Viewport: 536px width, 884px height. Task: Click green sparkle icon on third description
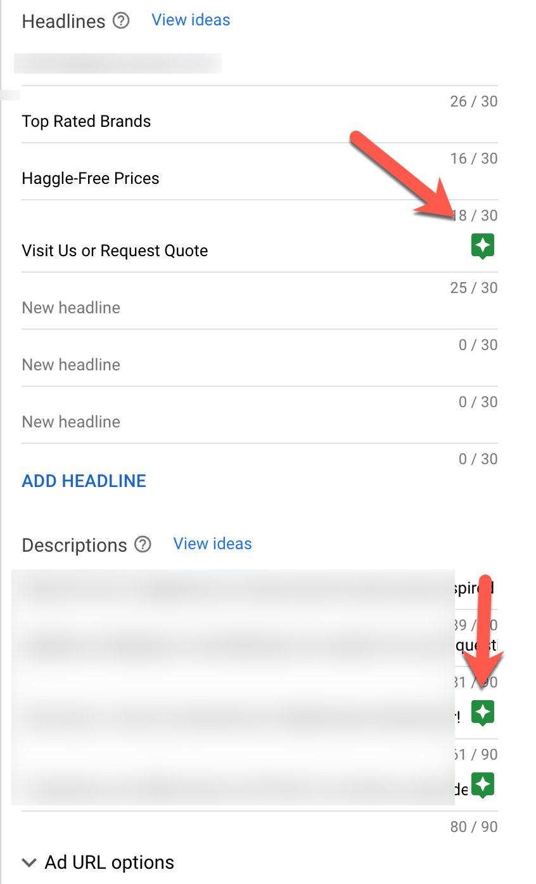point(483,713)
